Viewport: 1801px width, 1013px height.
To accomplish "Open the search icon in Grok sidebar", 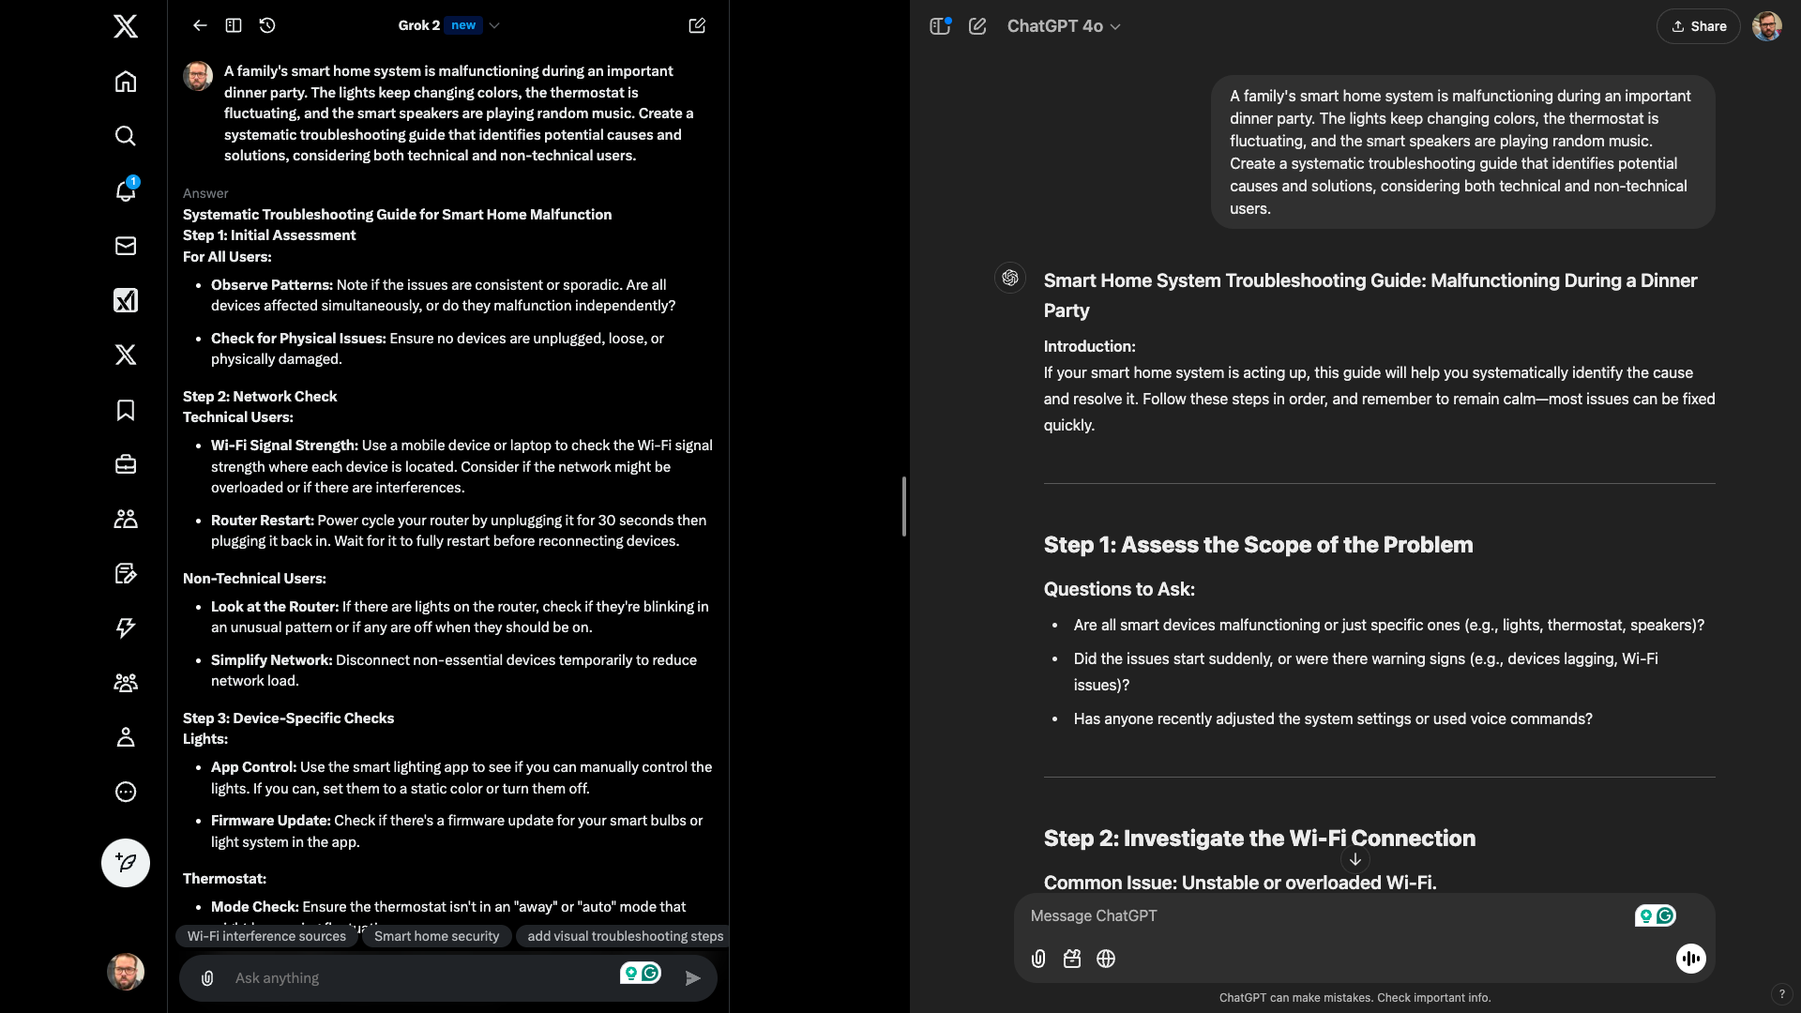I will pyautogui.click(x=124, y=136).
